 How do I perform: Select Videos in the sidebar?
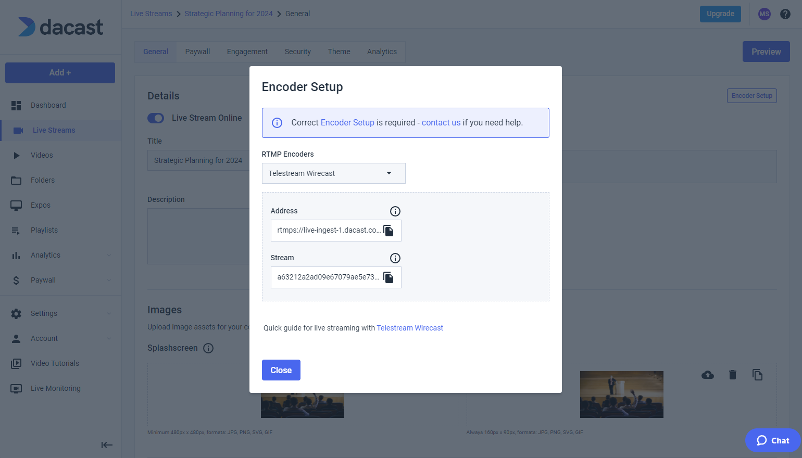click(42, 155)
